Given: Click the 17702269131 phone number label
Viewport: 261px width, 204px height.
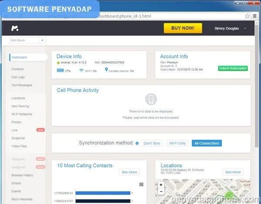Looking at the screenshot, I should [x=64, y=193].
